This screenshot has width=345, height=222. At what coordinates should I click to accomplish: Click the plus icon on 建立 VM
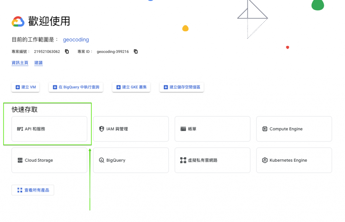click(x=18, y=87)
